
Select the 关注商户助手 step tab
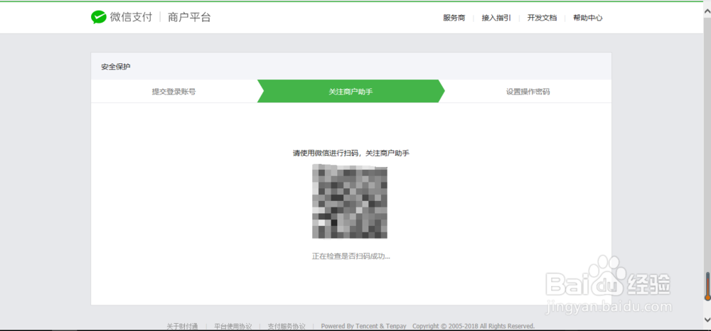point(351,92)
